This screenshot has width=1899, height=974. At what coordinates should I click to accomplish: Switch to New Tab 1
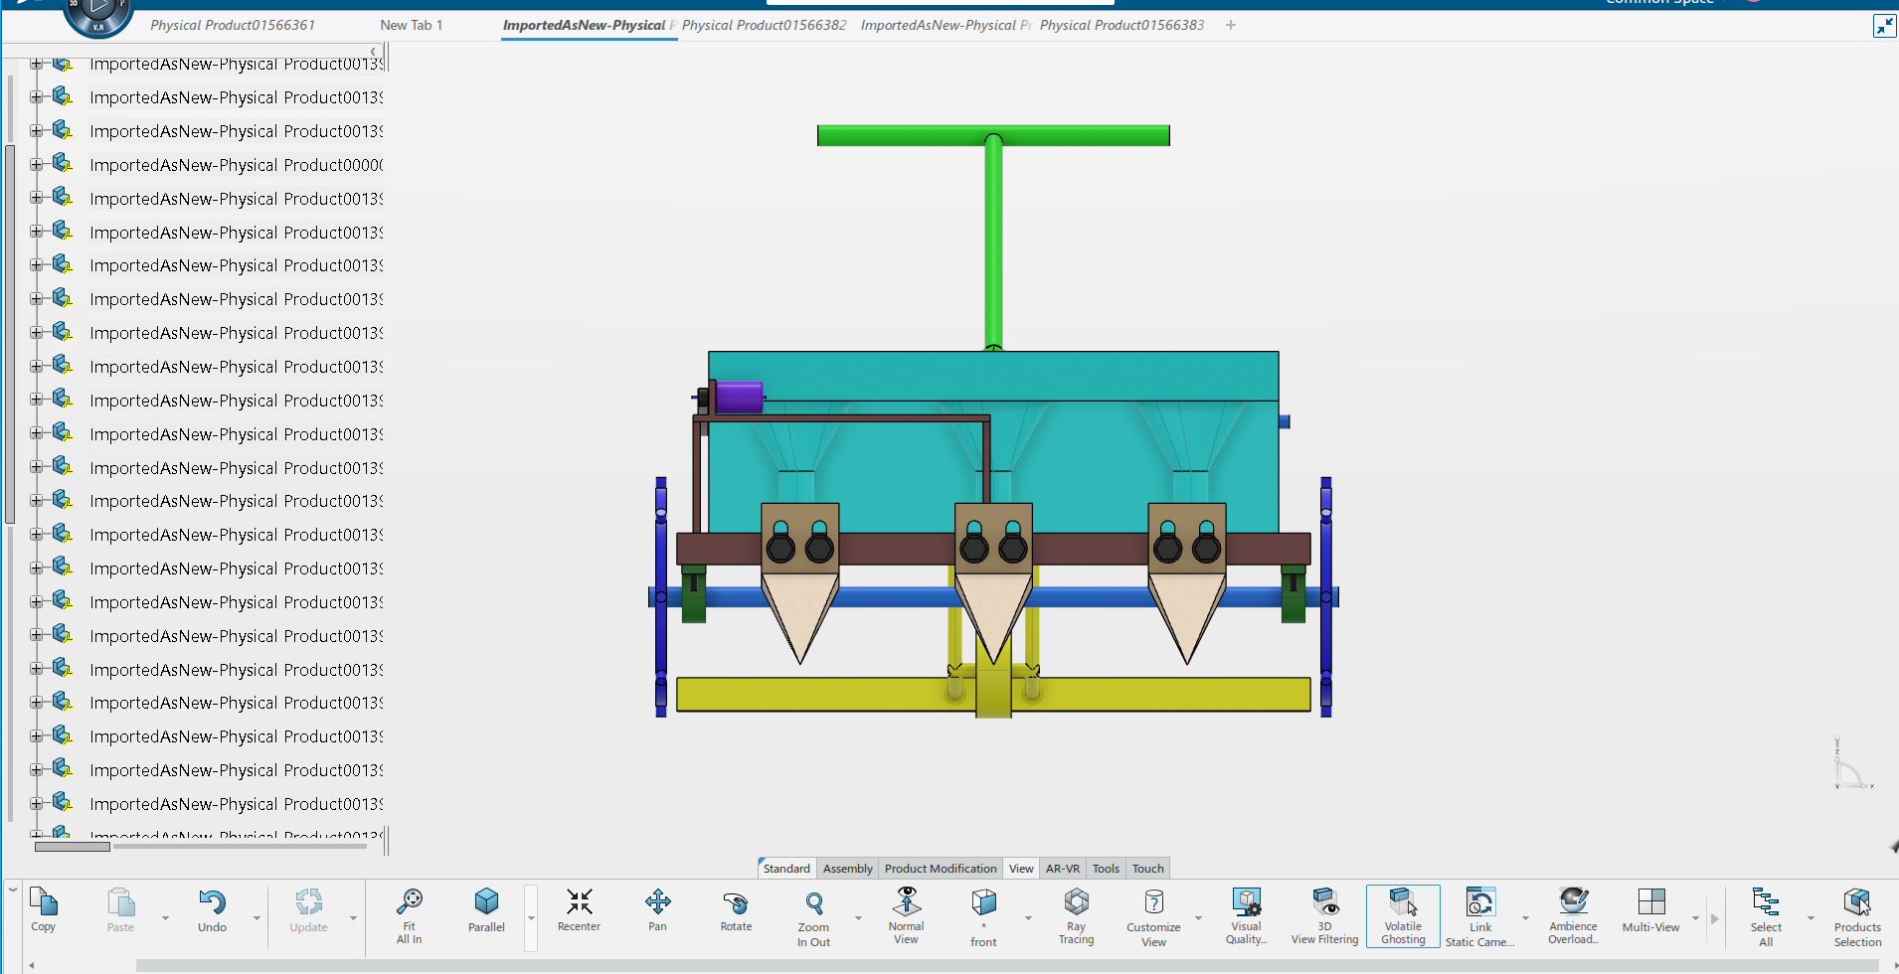point(411,25)
